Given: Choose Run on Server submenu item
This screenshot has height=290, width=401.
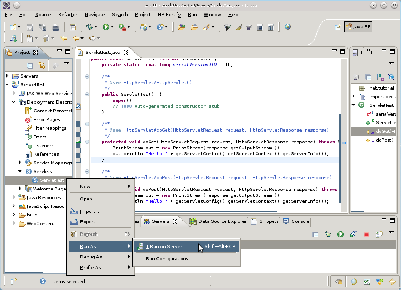Looking at the screenshot, I should 187,247.
